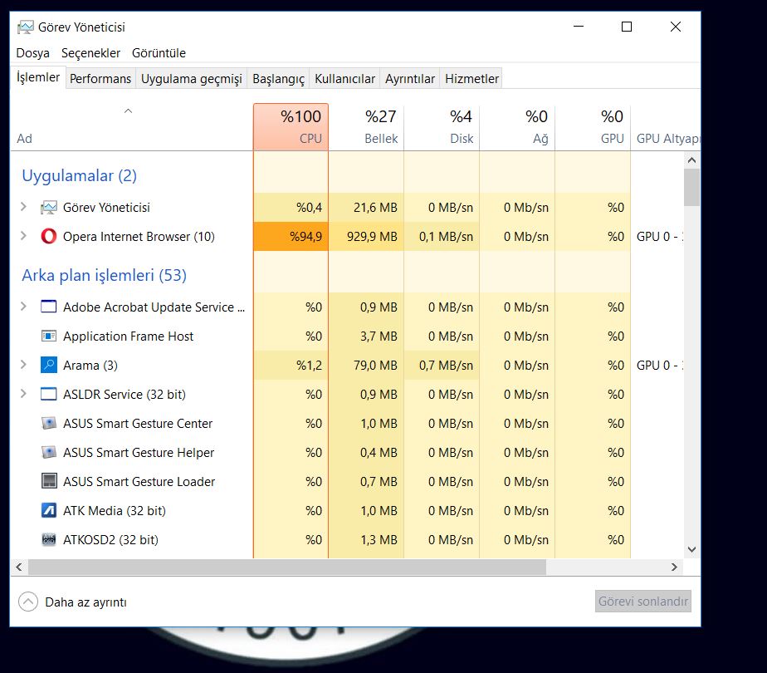Image resolution: width=767 pixels, height=673 pixels.
Task: Sort by the Disk column header
Action: coord(442,127)
